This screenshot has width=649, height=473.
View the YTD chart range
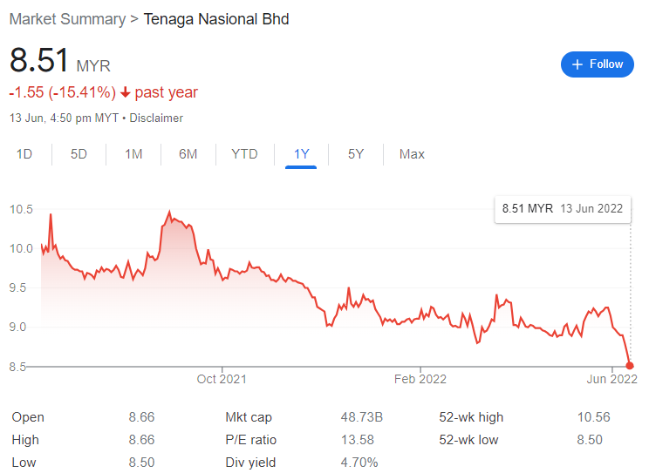(244, 154)
